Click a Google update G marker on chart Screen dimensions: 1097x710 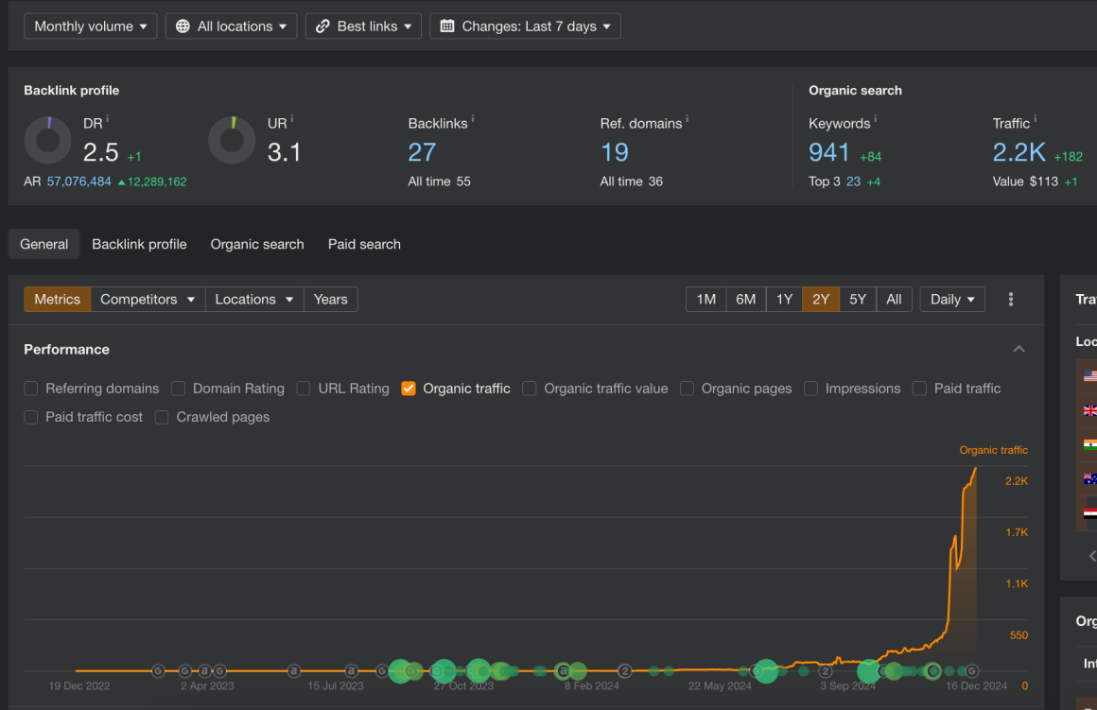(159, 671)
